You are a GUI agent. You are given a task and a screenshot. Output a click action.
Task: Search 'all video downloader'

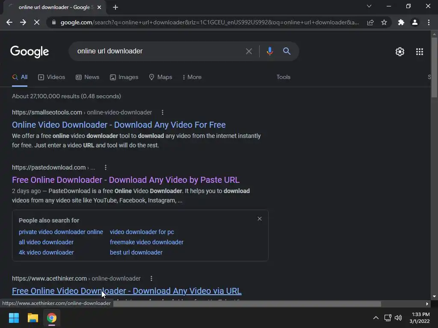point(46,243)
